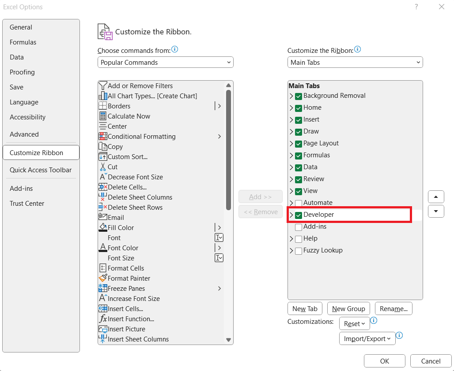The width and height of the screenshot is (454, 371).
Task: Click the New Group button
Action: pos(348,308)
